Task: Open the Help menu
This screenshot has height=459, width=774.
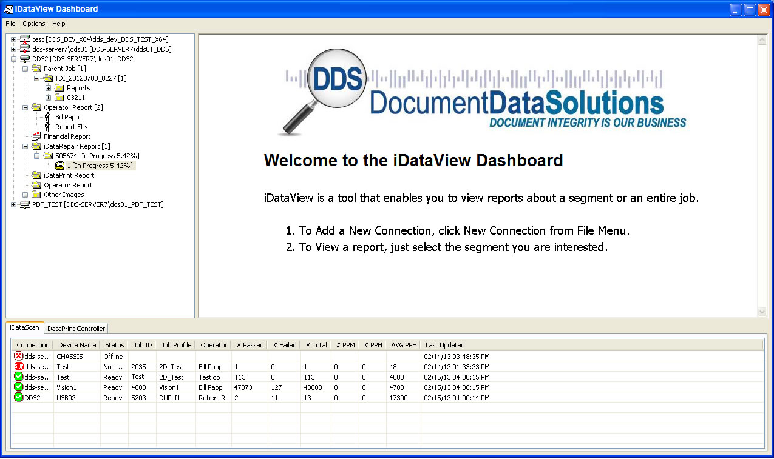Action: (x=58, y=24)
